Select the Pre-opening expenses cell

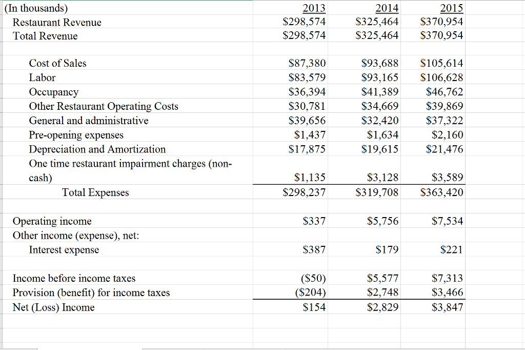[x=76, y=134]
